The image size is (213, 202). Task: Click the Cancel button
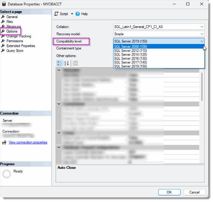[x=195, y=192]
